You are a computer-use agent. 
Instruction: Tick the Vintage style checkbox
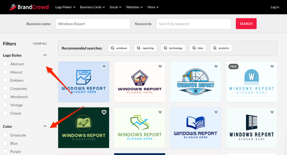pos(5,105)
